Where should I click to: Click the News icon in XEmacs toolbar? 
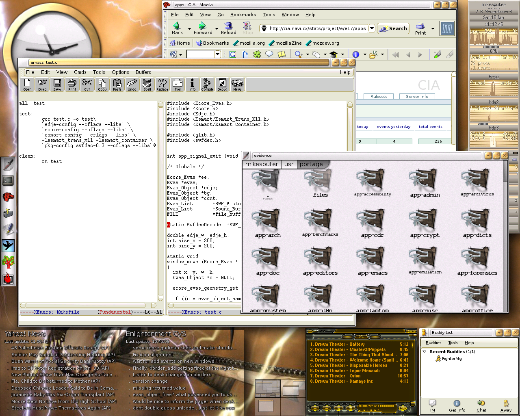coord(238,84)
